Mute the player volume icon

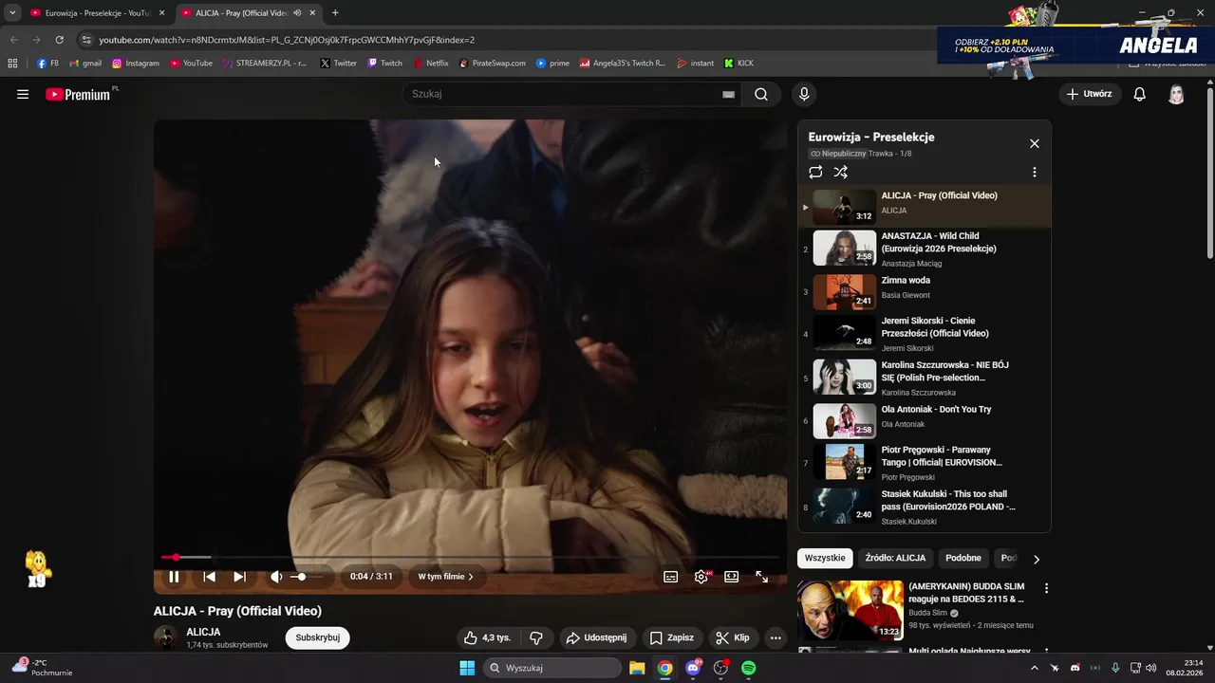(x=276, y=576)
